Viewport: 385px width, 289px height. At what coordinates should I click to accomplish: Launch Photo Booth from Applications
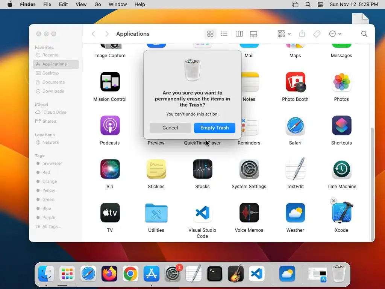click(x=296, y=82)
